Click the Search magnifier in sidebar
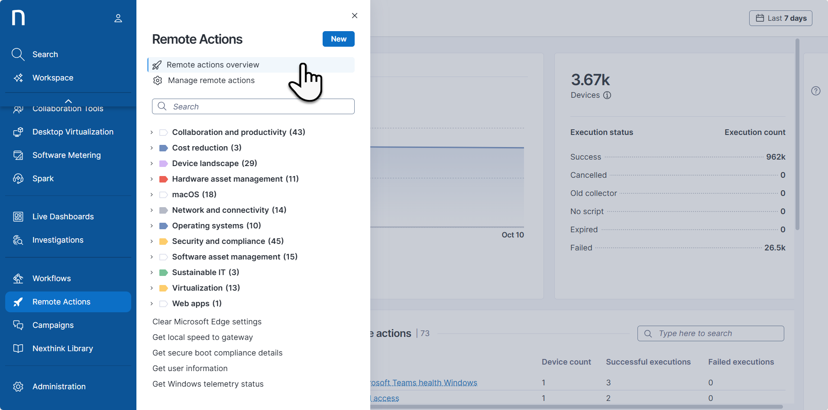 [x=18, y=54]
